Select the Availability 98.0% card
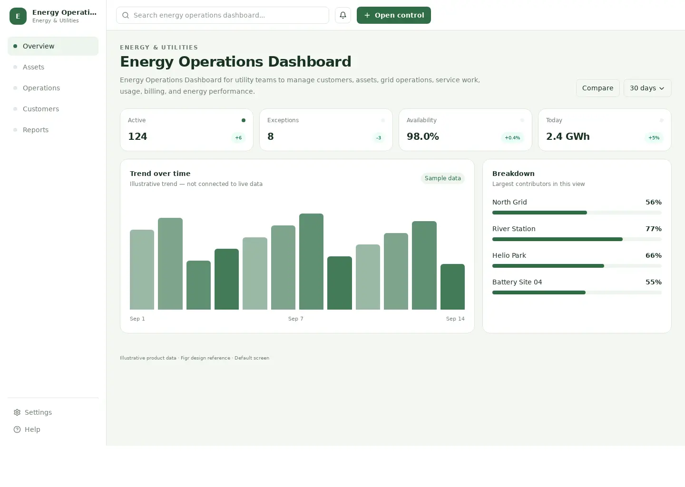This screenshot has width=685, height=487. pos(465,130)
